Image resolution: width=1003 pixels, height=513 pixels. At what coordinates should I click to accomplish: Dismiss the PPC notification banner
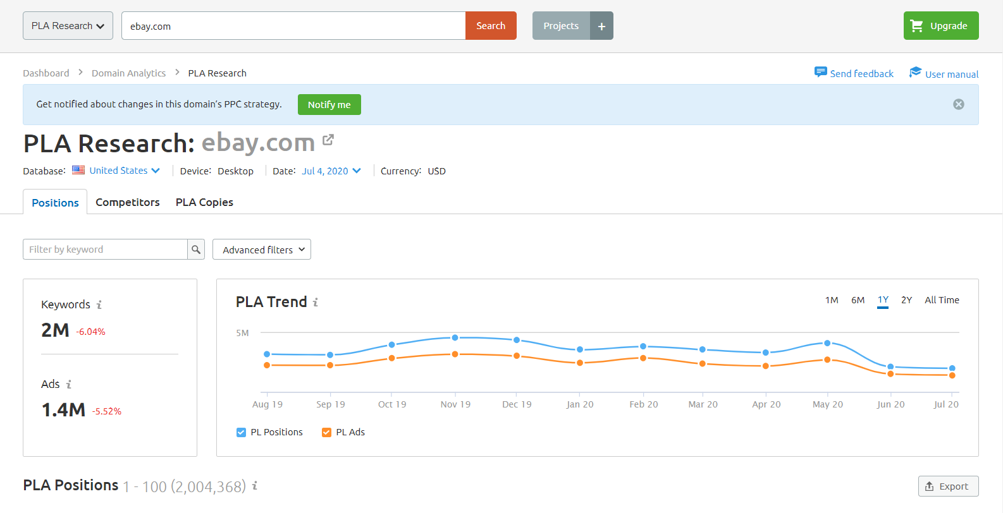tap(959, 104)
